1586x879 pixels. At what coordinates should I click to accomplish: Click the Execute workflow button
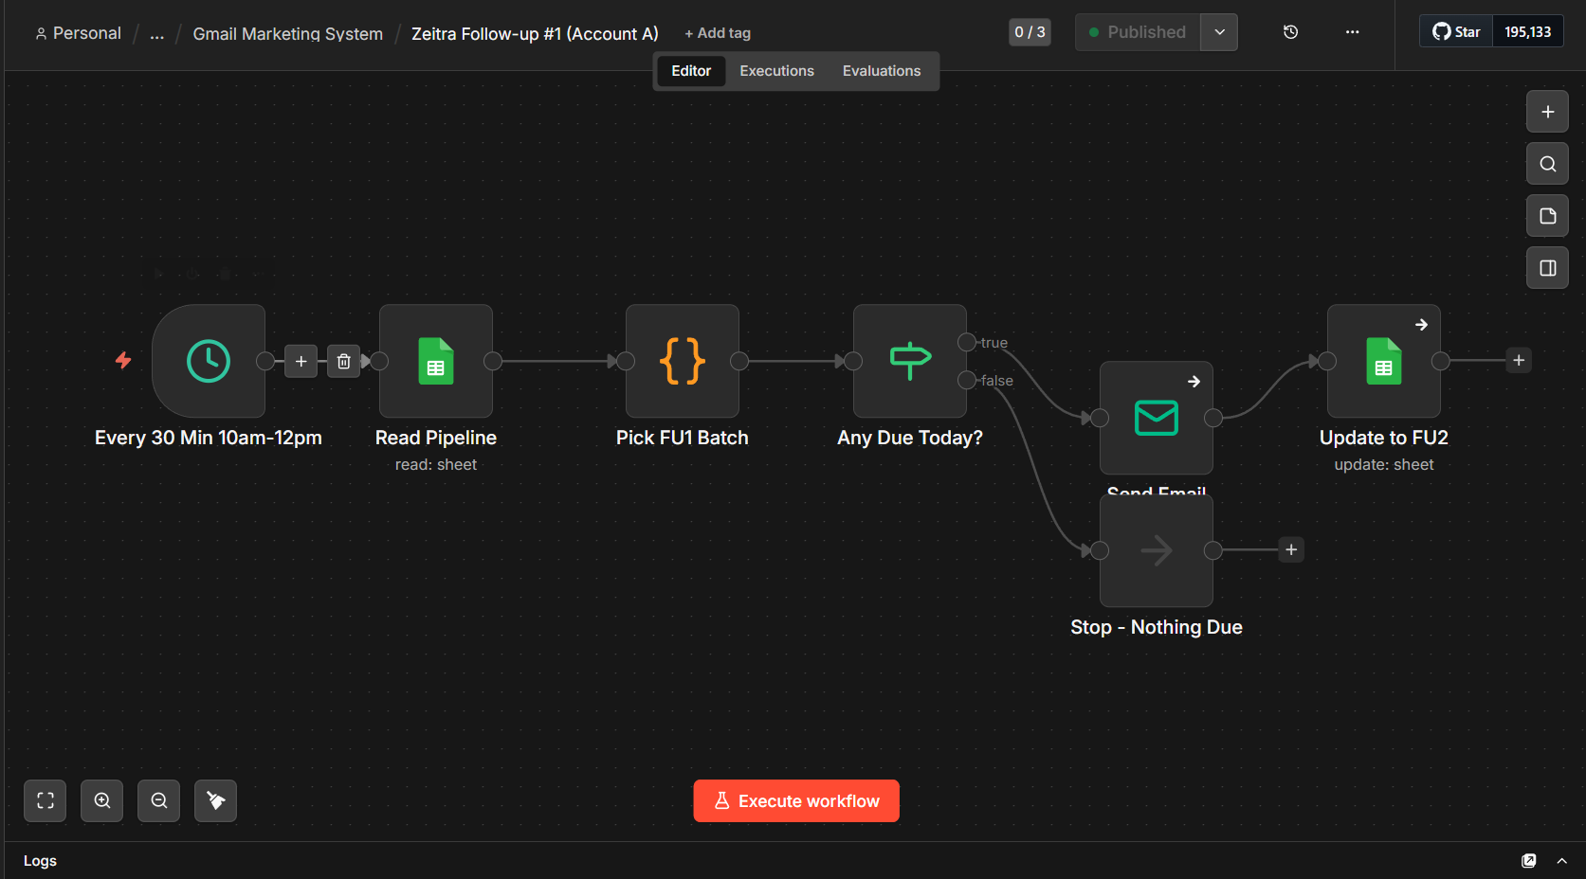point(796,801)
